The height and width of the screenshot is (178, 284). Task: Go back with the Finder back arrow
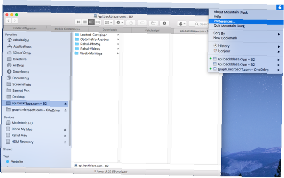tap(9, 21)
